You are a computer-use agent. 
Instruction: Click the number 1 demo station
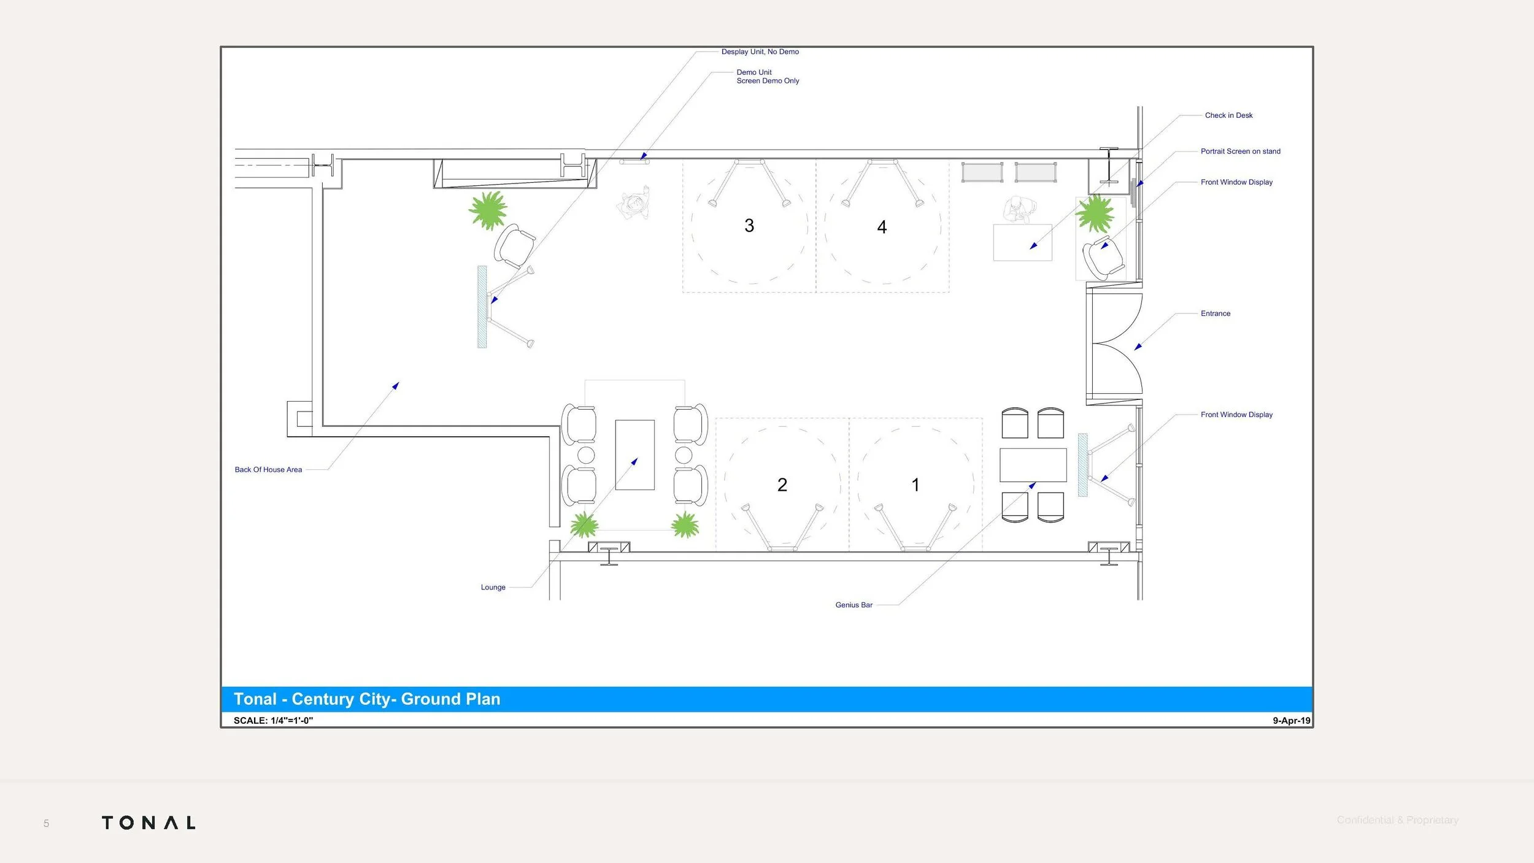915,485
